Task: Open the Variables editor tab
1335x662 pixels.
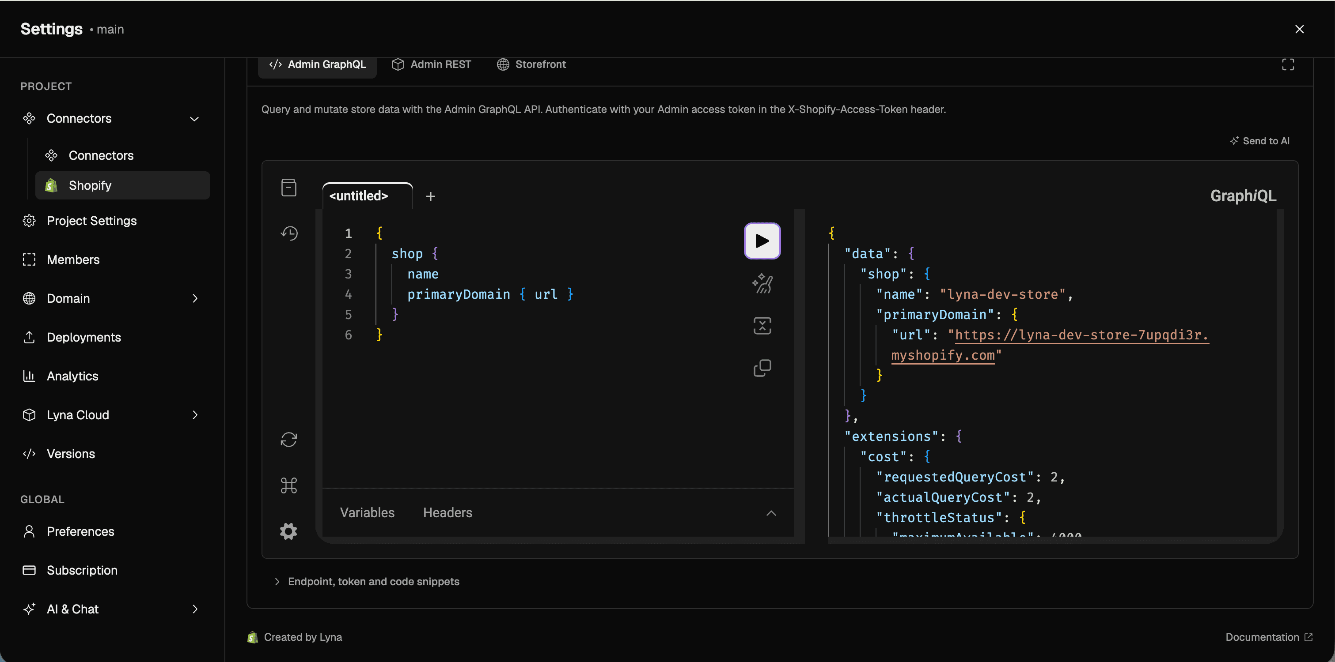Action: (x=367, y=512)
